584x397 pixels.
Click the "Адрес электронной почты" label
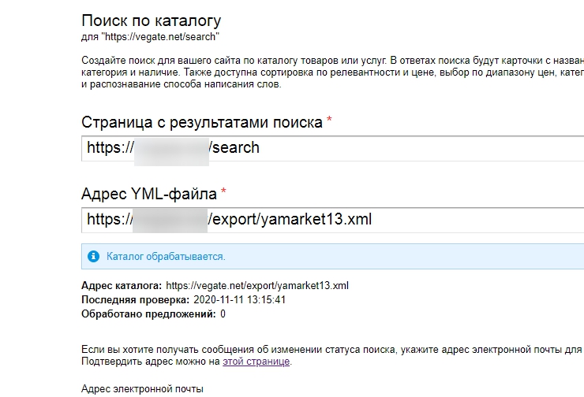[142, 389]
